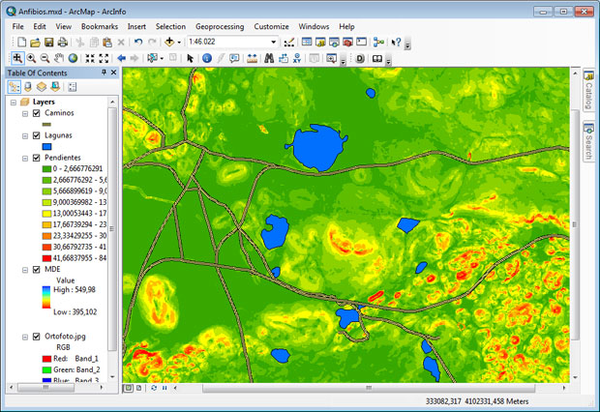Activate the Identify tool
Screen dimensions: 600x412
[207, 58]
